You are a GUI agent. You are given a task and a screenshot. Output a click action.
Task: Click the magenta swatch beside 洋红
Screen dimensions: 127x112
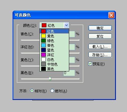[44, 55]
